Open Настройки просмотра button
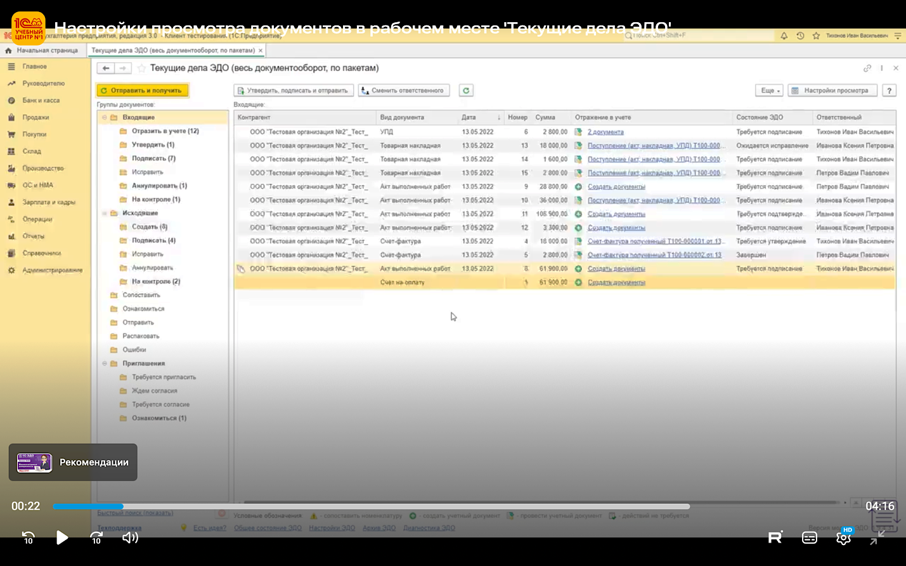 click(832, 91)
